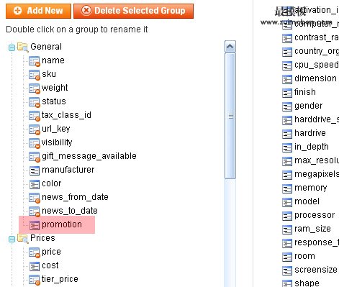Click the name attribute icon
Image resolution: width=339 pixels, height=287 pixels.
pyautogui.click(x=35, y=61)
